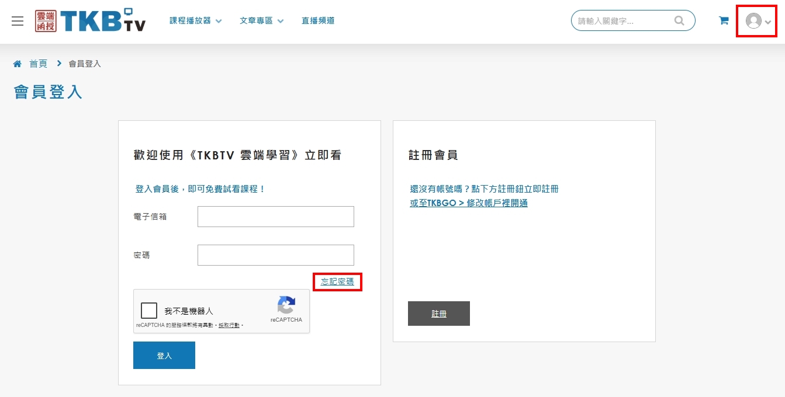Click the 會員登入 page title
785x397 pixels.
(48, 92)
